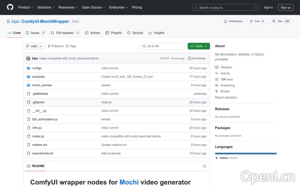The height and width of the screenshot is (187, 300).
Task: Open the Pull requests tab
Action: pyautogui.click(x=64, y=33)
